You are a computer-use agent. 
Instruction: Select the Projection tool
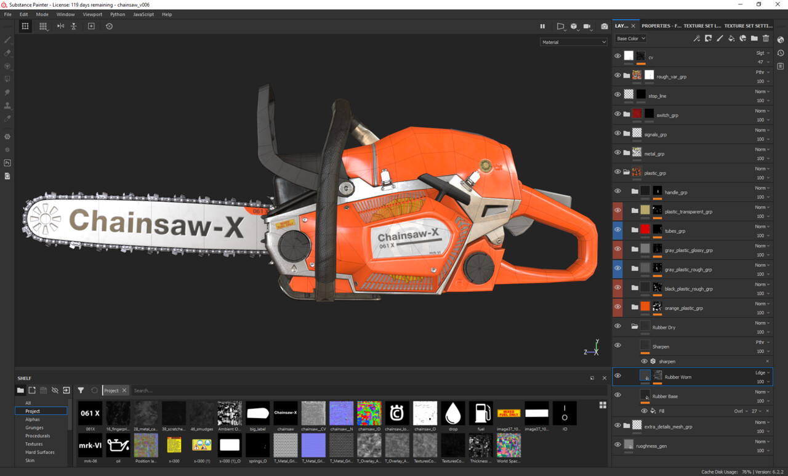(7, 66)
